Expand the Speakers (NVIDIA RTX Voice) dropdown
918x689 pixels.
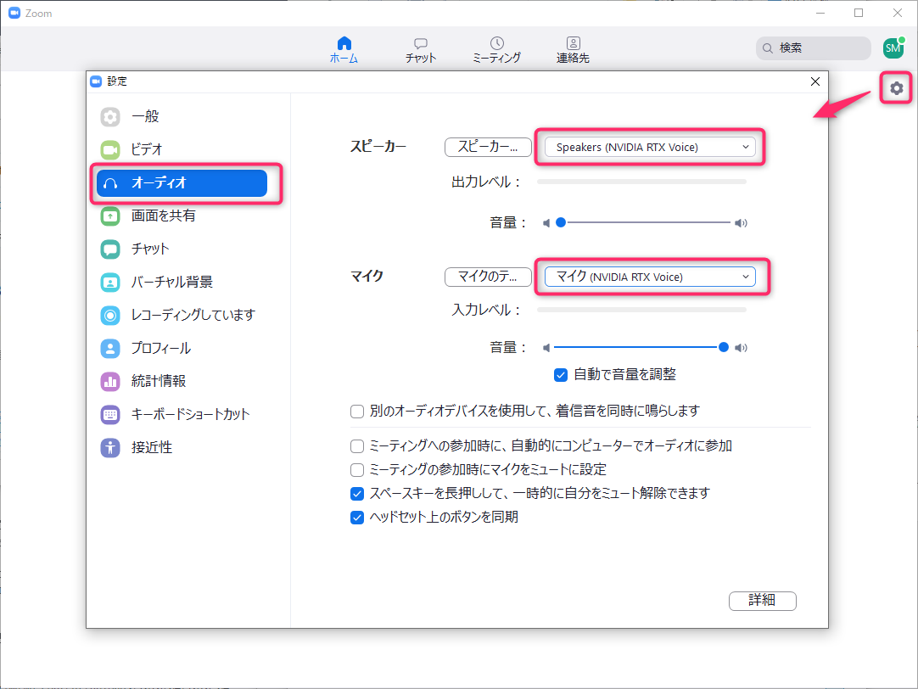coord(650,147)
